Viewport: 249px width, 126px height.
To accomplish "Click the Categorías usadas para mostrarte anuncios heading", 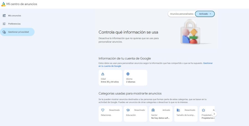I will pyautogui.click(x=130, y=93).
